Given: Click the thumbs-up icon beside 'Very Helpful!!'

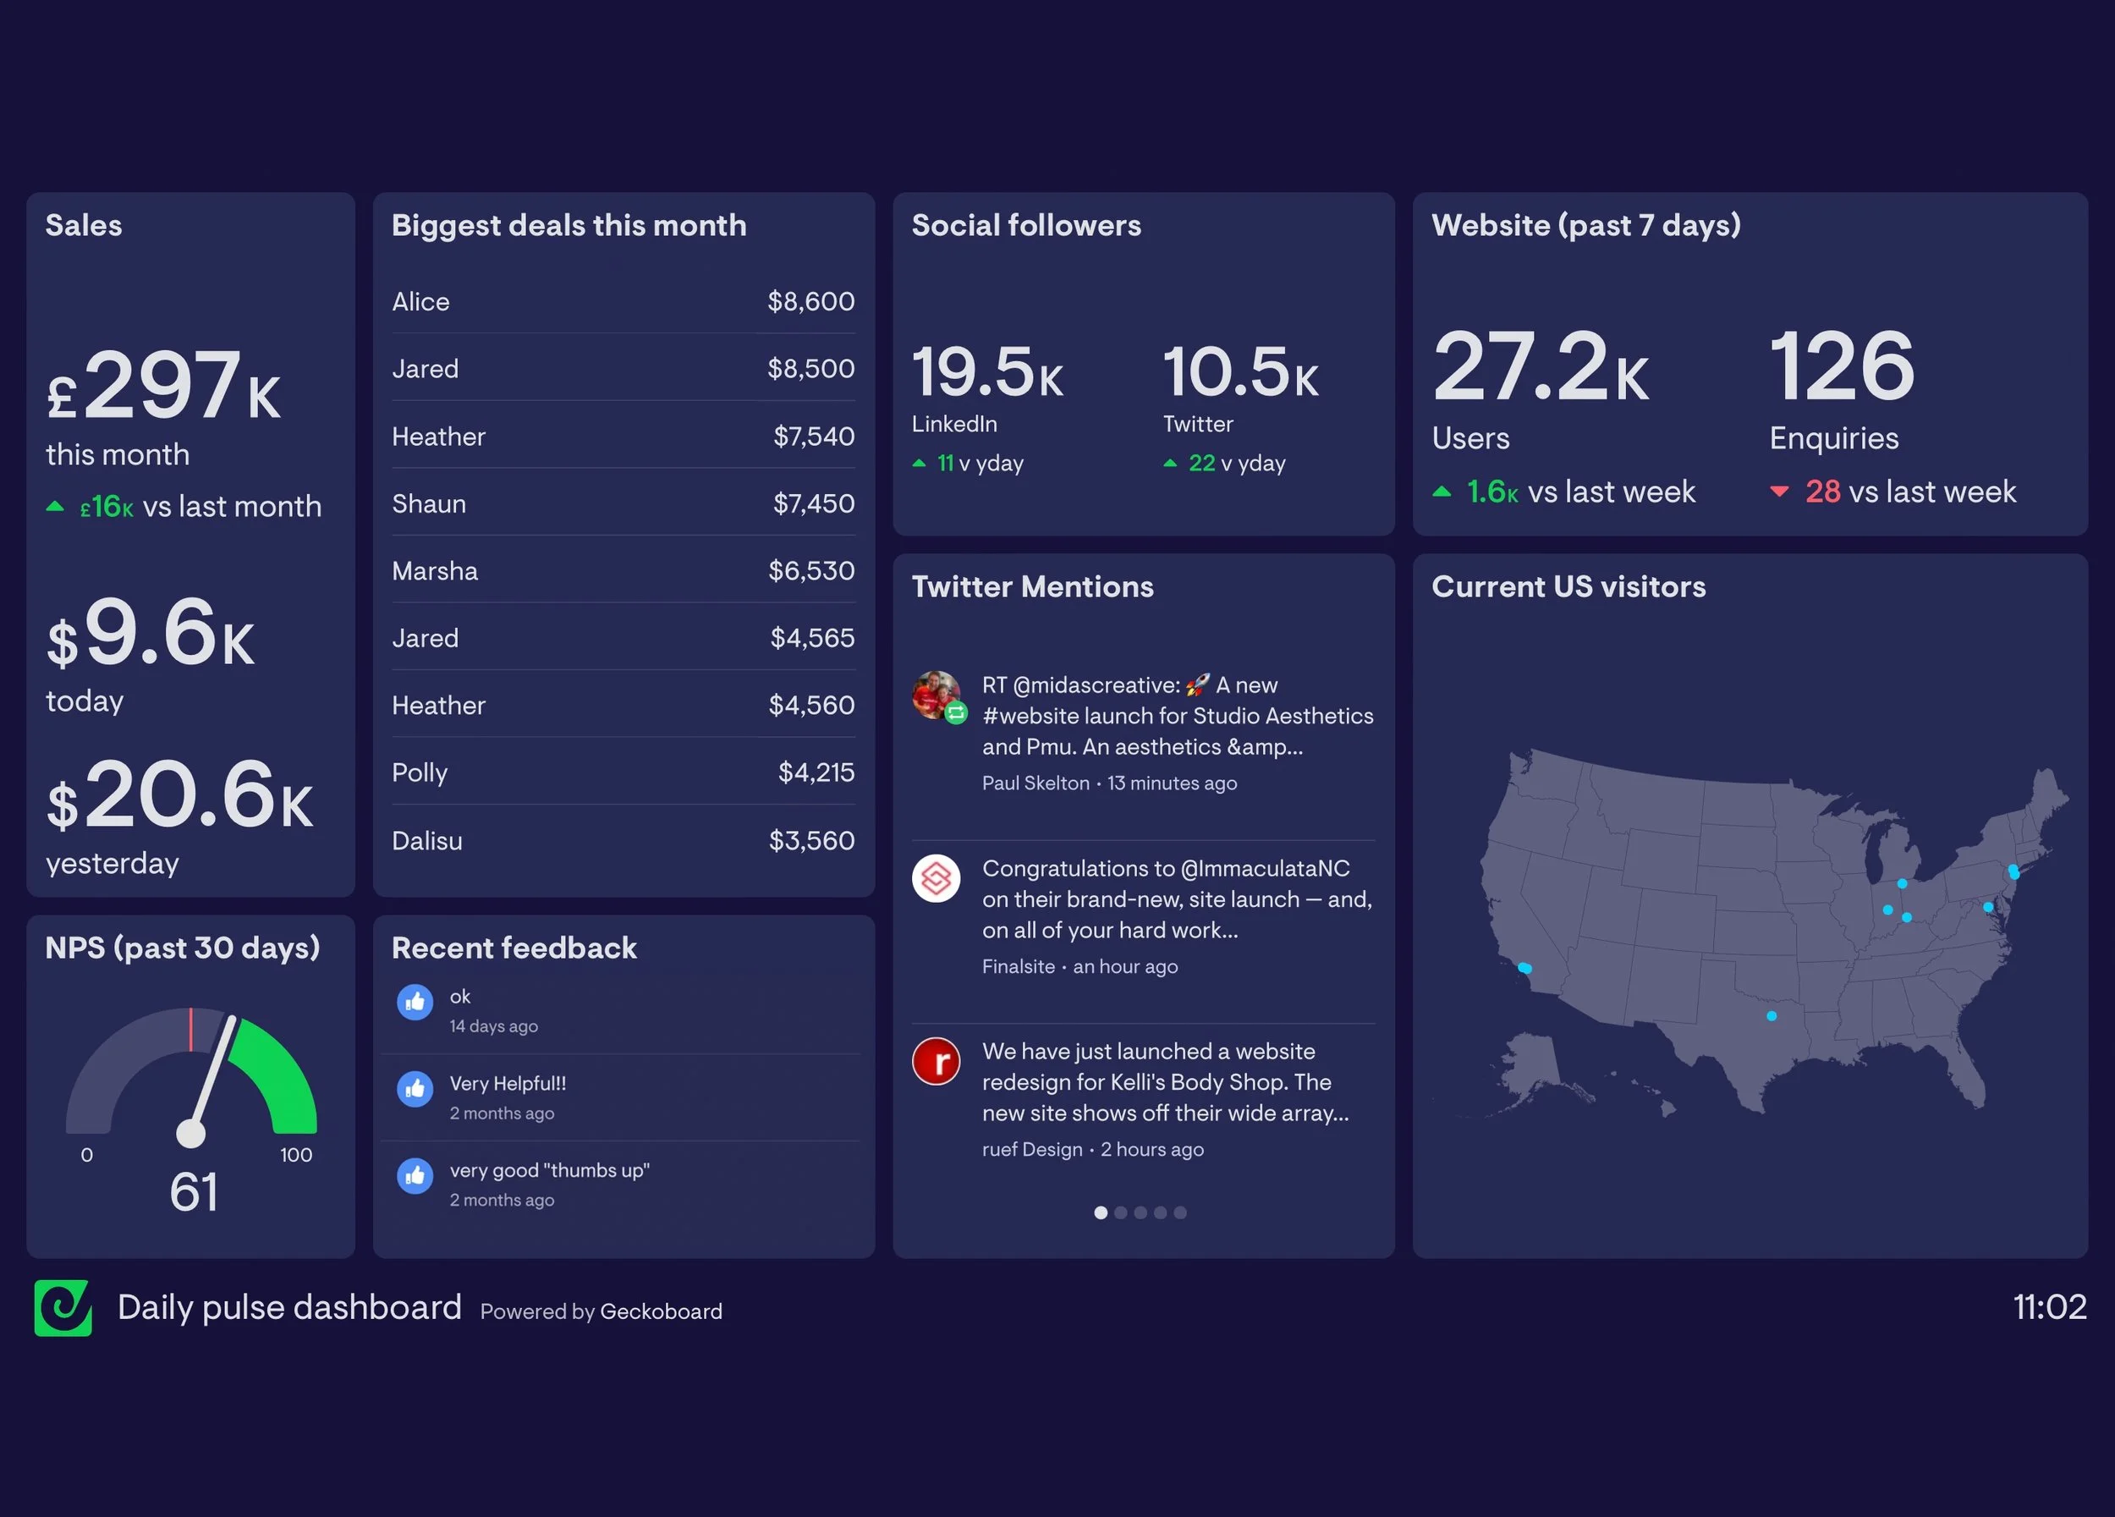Looking at the screenshot, I should click(x=415, y=1089).
